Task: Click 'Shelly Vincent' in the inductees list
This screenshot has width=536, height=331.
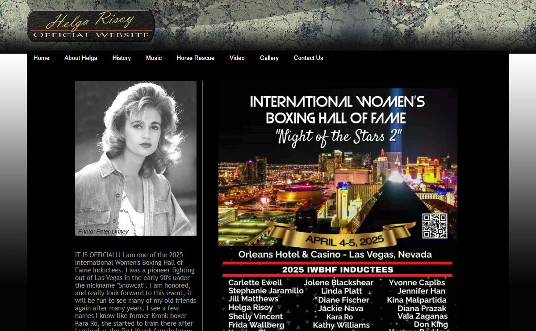Action: pyautogui.click(x=255, y=316)
